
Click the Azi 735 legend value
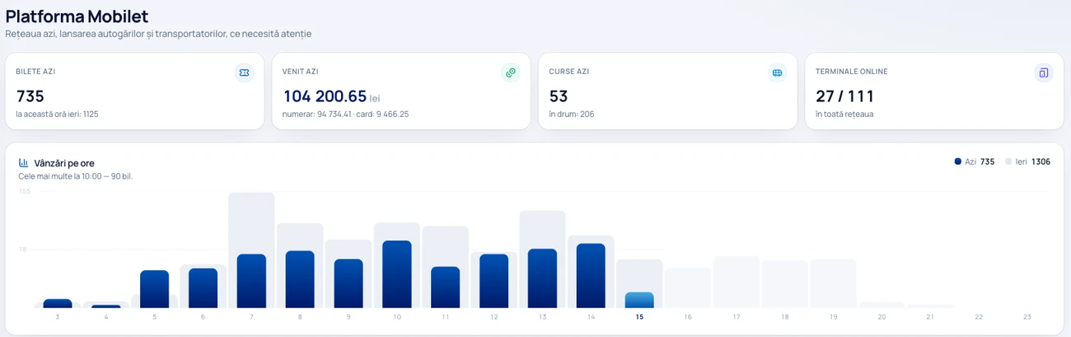988,161
